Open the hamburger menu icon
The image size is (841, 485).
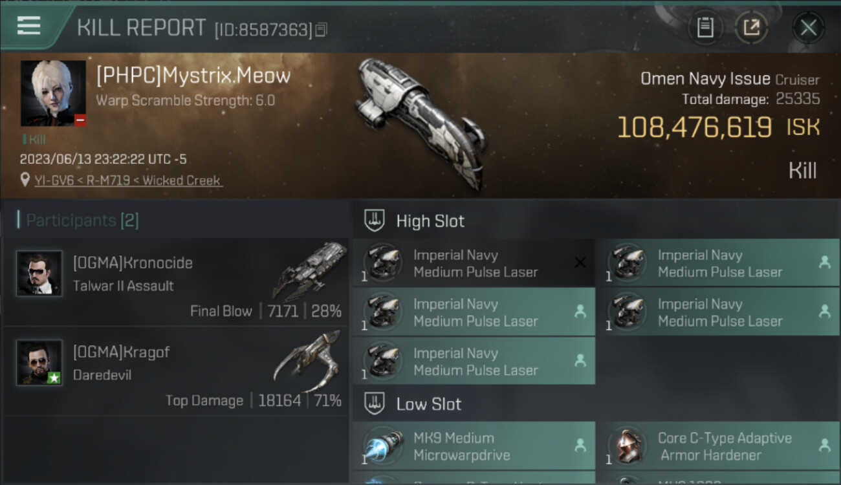[29, 26]
